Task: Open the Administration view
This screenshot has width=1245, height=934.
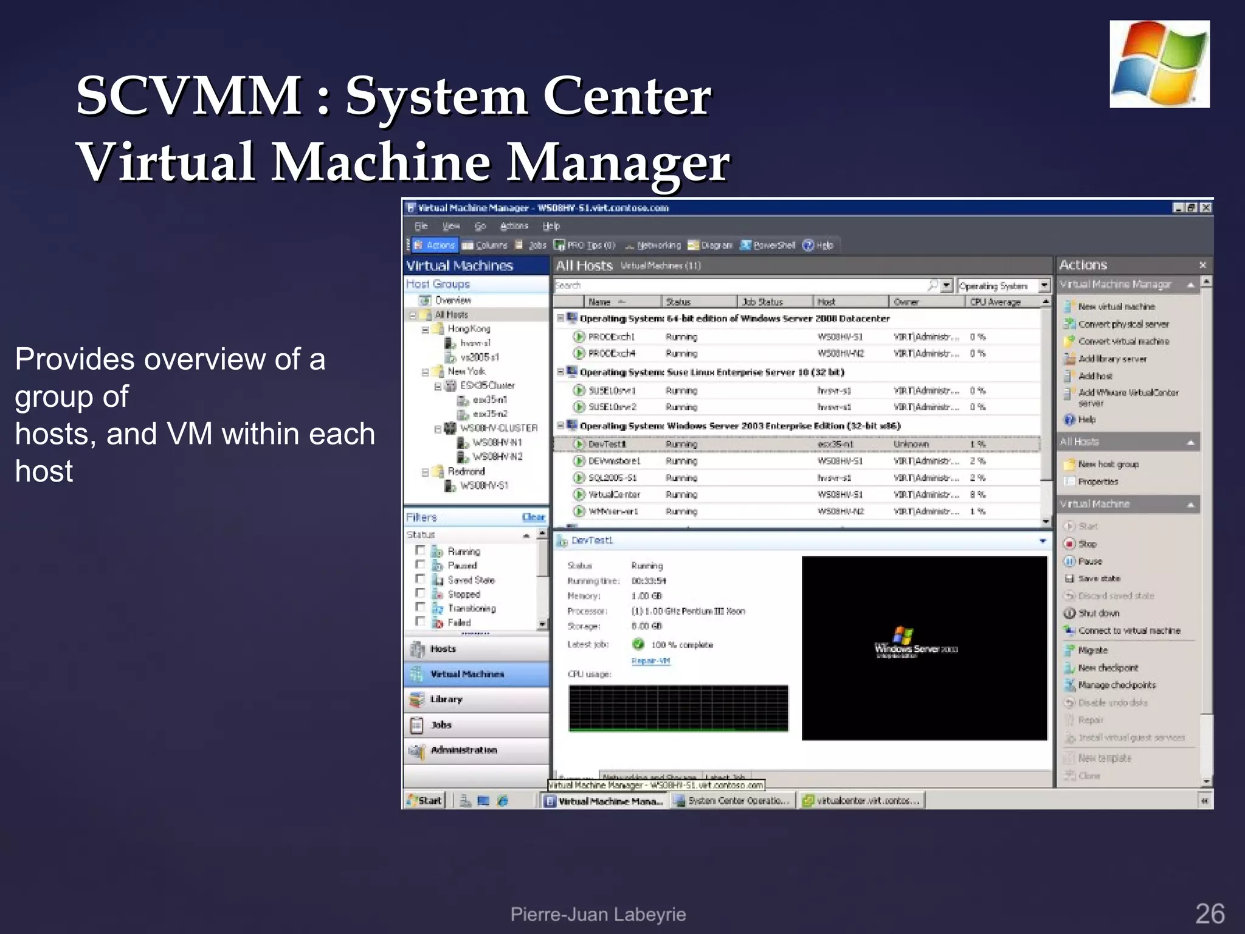Action: (477, 750)
